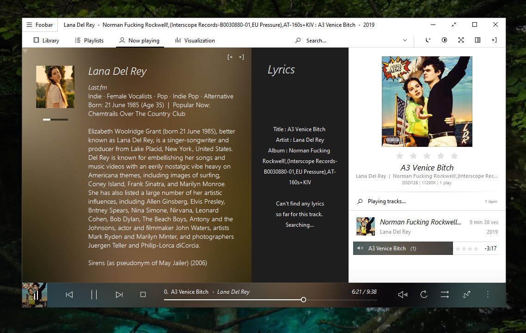The width and height of the screenshot is (526, 333).
Task: Click the biography panel expand-right bracket icon
Action: [241, 57]
